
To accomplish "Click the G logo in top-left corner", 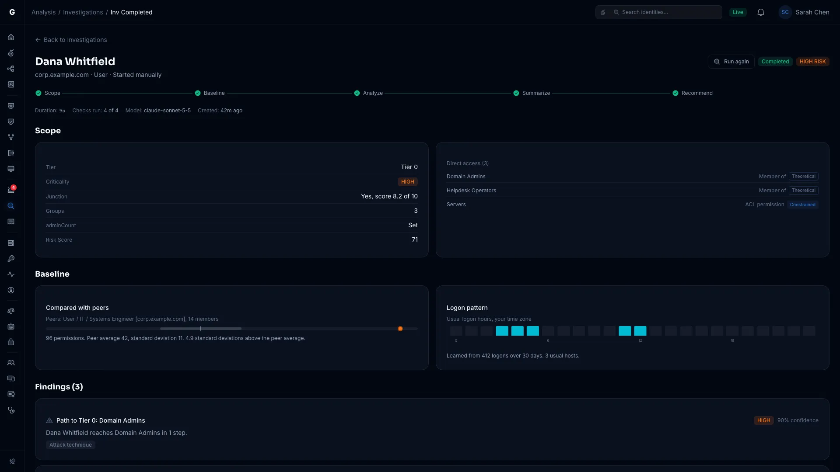I will 12,12.
